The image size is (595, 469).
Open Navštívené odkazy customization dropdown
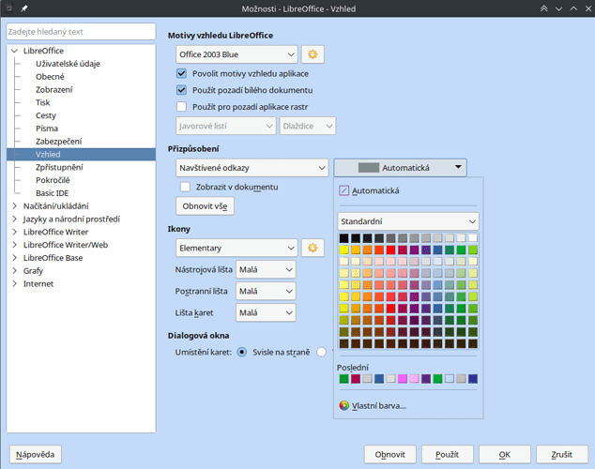click(x=252, y=168)
